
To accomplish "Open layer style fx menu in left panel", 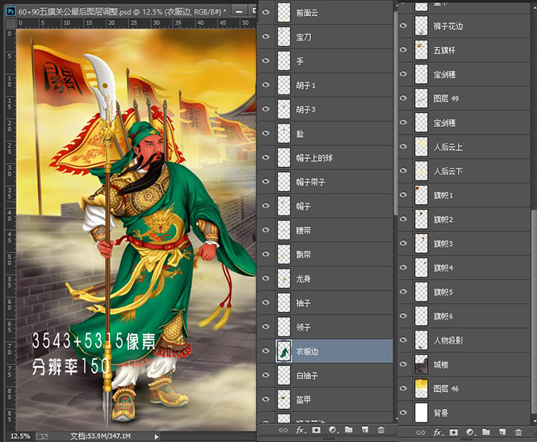I will pos(300,430).
